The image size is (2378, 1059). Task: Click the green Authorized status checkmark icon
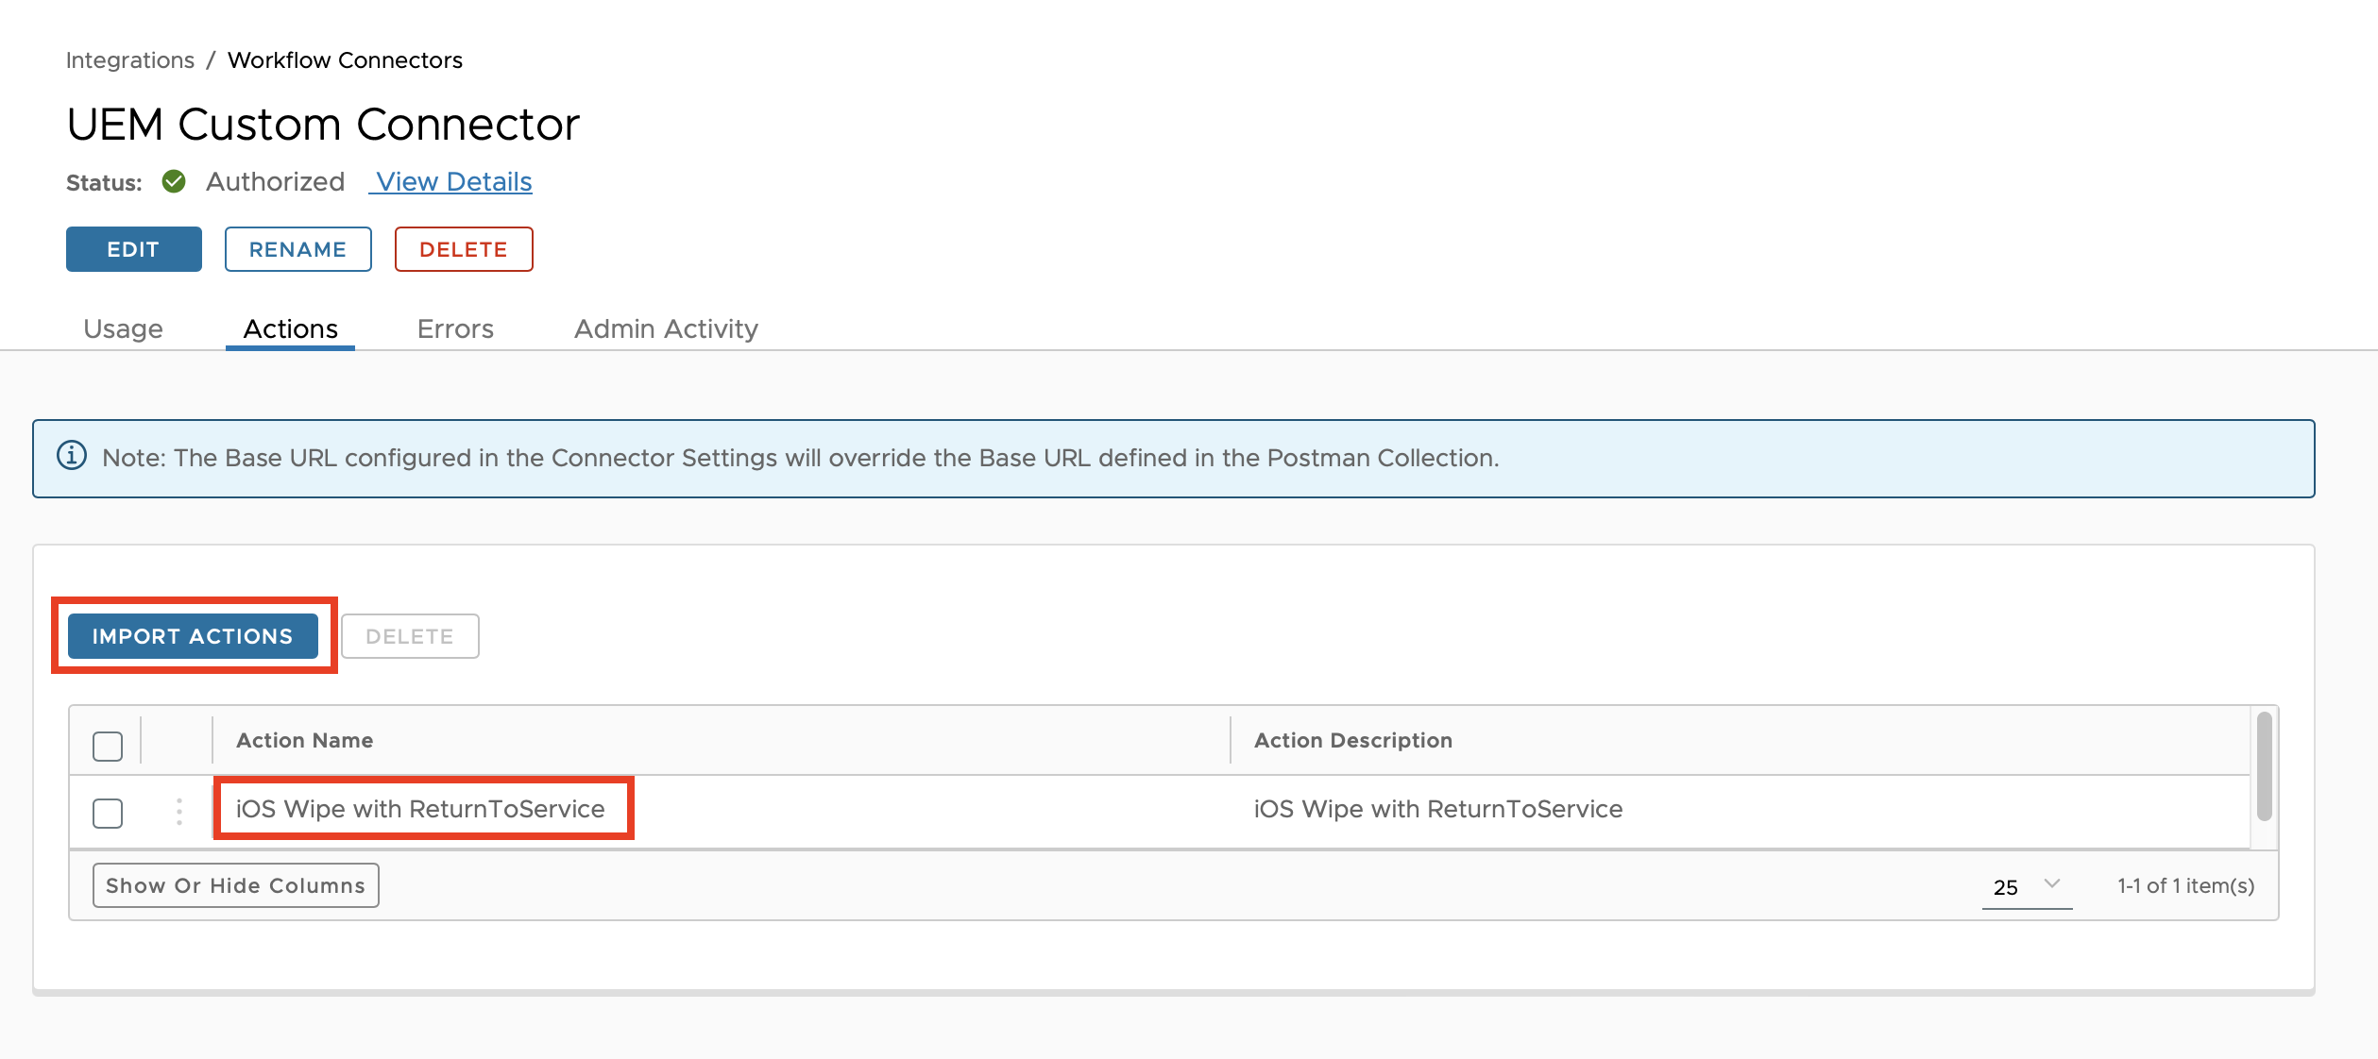point(174,181)
